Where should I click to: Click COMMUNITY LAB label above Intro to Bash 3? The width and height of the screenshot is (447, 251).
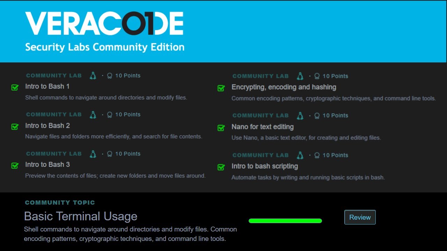54,154
